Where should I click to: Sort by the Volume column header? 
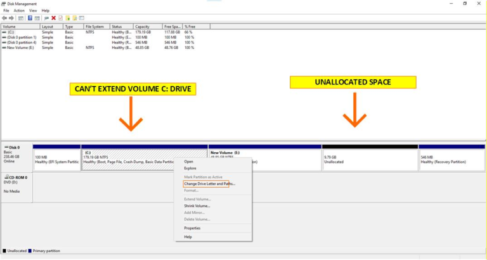20,27
